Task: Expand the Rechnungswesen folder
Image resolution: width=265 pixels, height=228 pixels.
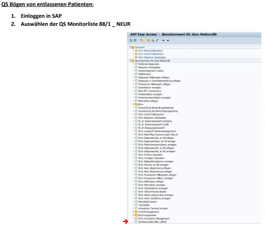Action: (133, 215)
